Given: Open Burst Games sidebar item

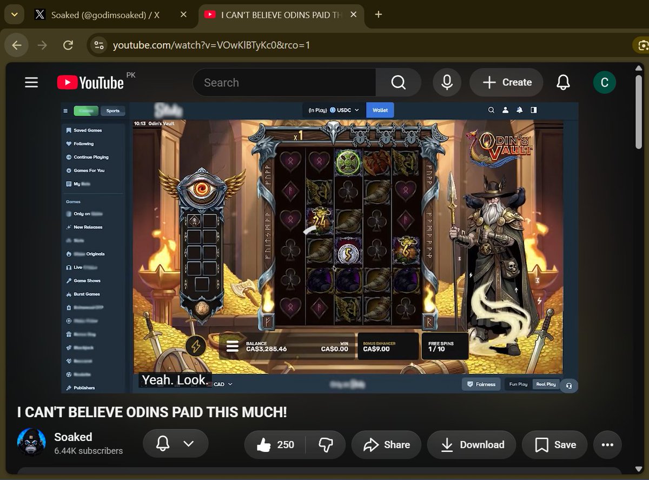Looking at the screenshot, I should pyautogui.click(x=83, y=294).
